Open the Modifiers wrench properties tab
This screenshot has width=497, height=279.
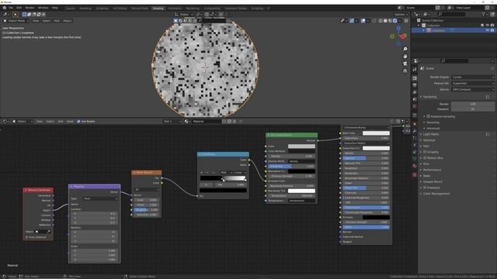click(415, 131)
